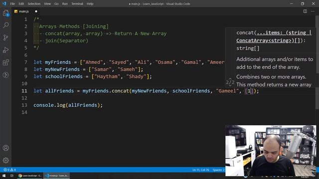Image resolution: width=319 pixels, height=179 pixels.
Task: Click the allFriends variable on line 11
Action: 59,90
